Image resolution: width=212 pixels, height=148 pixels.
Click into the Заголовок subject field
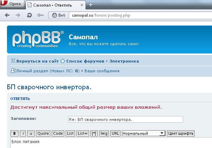(125, 120)
